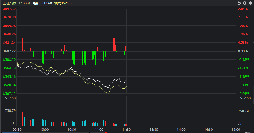This screenshot has height=133, width=254.
Task: Click the right 758.79 volume axis label
Action: 243,111
